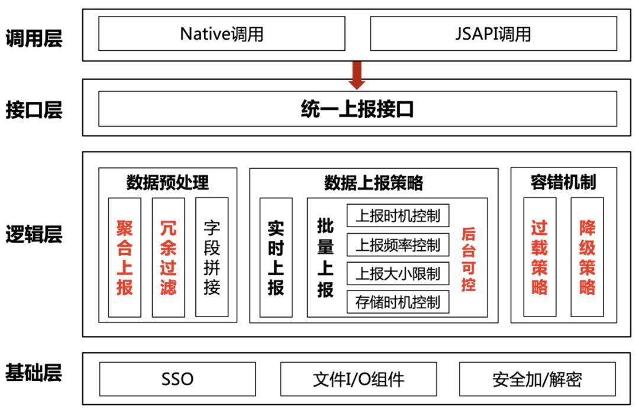Select the '数据预处理' heading
Viewport: 639px width, 410px height.
167,182
